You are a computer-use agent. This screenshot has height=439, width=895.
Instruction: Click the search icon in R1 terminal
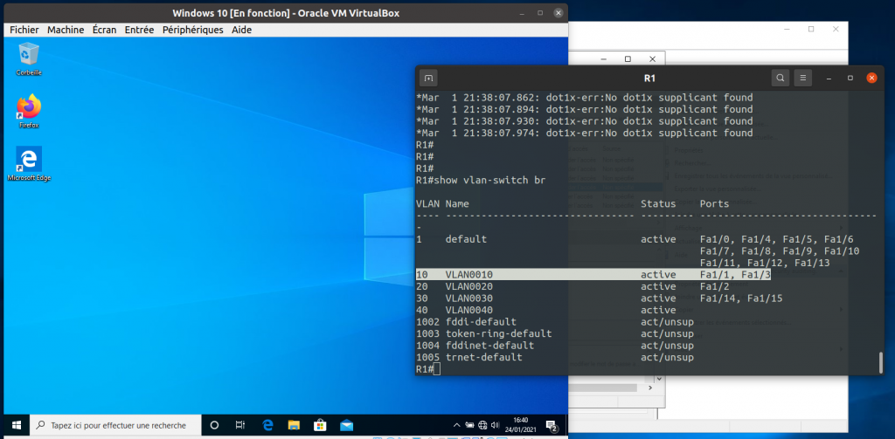point(781,78)
